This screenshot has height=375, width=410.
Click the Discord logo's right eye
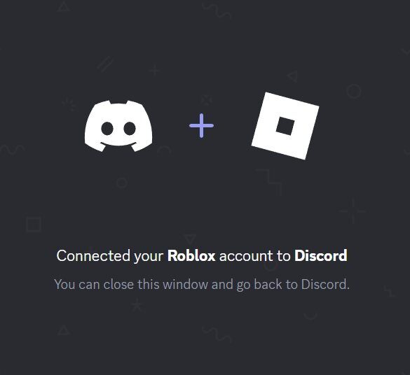point(130,129)
